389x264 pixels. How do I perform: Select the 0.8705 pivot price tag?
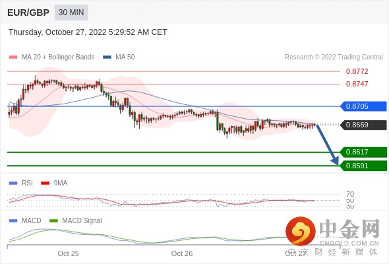pyautogui.click(x=363, y=106)
